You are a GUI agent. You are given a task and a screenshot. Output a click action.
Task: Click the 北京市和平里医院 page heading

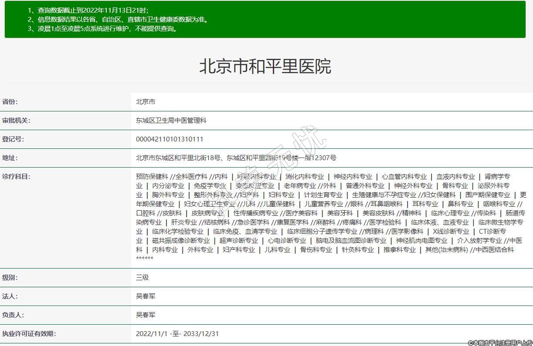click(265, 66)
